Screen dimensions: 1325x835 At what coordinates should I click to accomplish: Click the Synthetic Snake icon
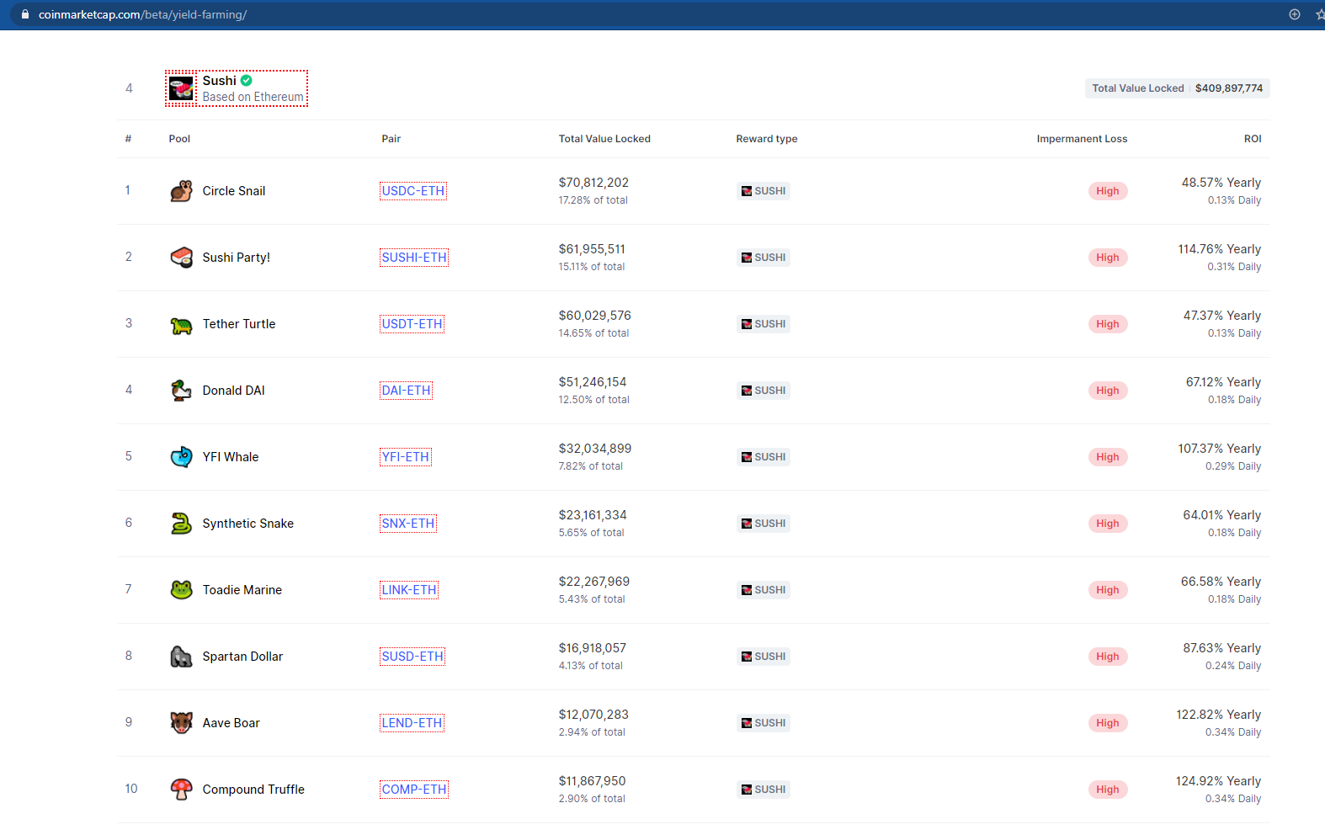[x=181, y=524]
